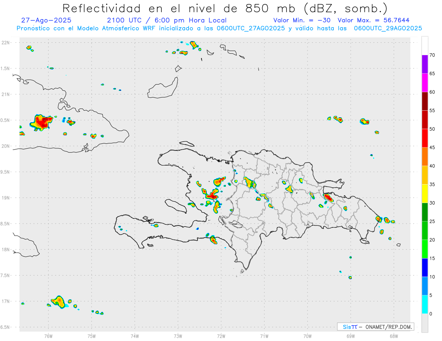442x341 pixels.
Task: Click the purple 65–70 dBZ colorbar segment
Action: [x=425, y=64]
